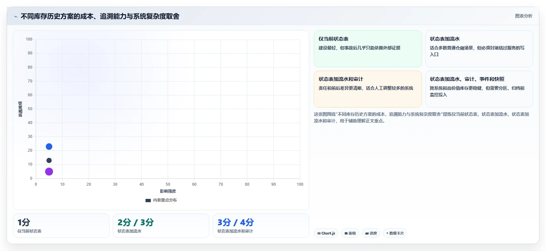Click the blue scatter point on chart
The height and width of the screenshot is (251, 546).
click(x=49, y=146)
